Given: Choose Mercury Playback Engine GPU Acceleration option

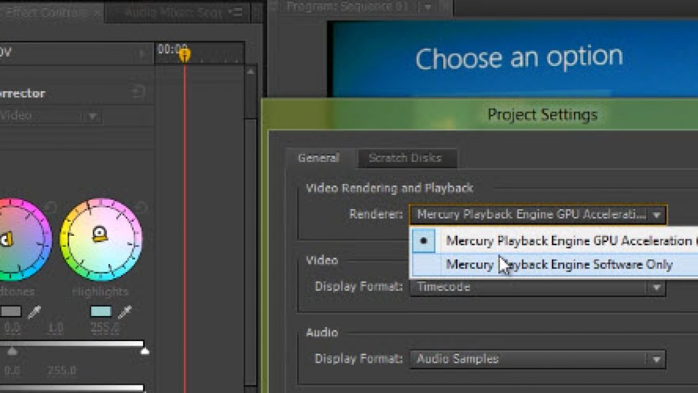Looking at the screenshot, I should coord(554,241).
